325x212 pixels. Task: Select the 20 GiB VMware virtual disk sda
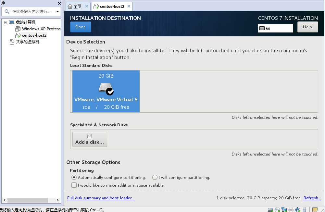point(106,91)
